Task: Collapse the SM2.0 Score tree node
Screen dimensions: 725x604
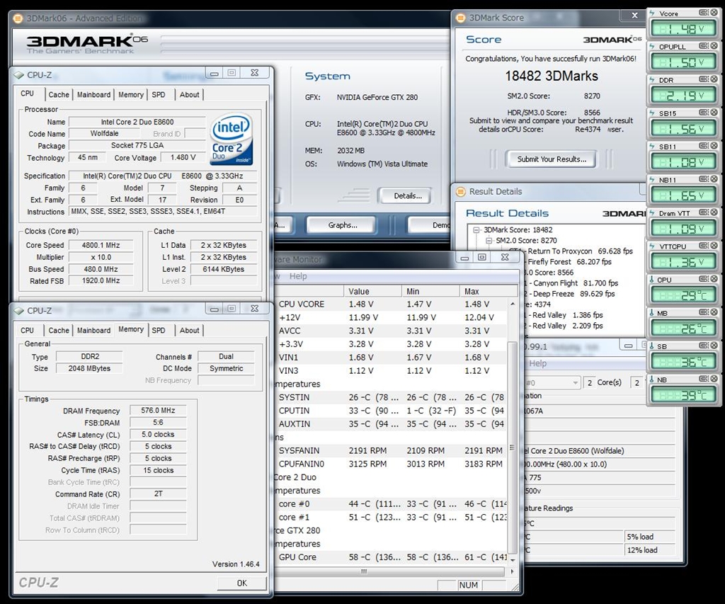Action: point(489,241)
